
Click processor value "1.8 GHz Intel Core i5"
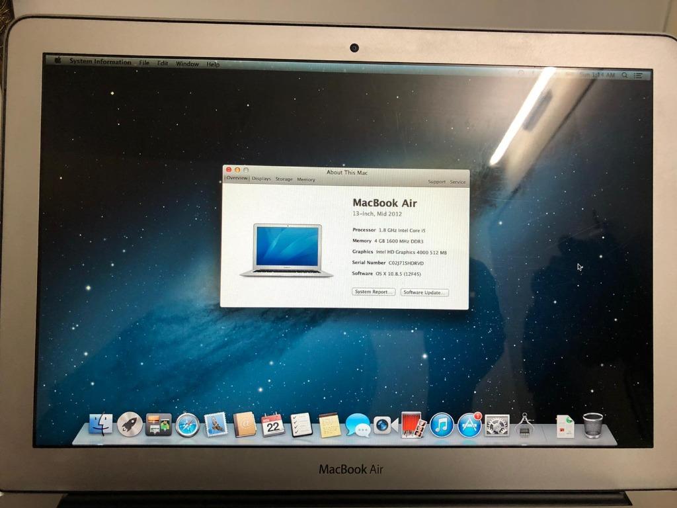click(x=402, y=230)
